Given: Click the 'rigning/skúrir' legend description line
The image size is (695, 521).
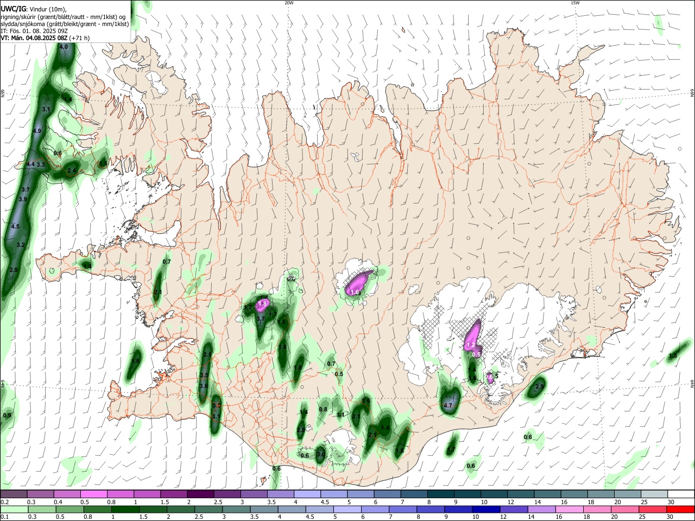Looking at the screenshot, I should pyautogui.click(x=64, y=16).
